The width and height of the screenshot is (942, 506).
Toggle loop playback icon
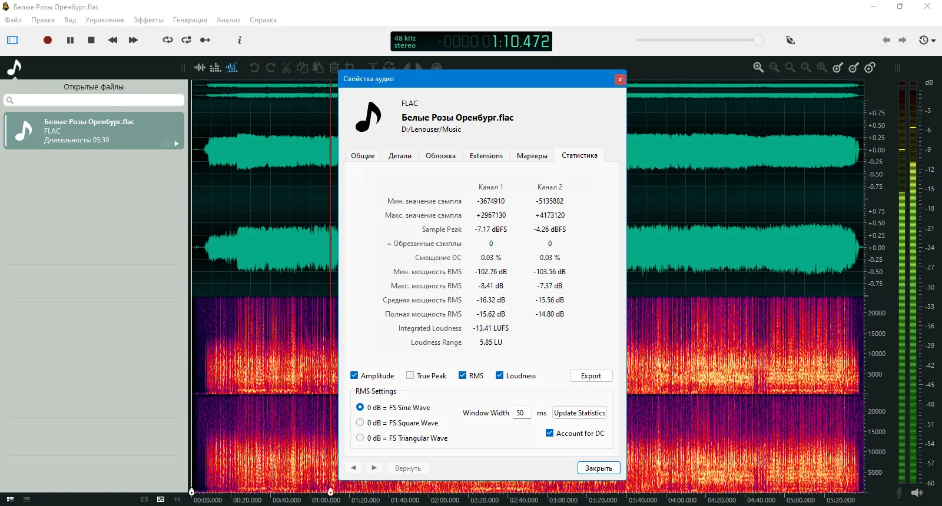168,40
